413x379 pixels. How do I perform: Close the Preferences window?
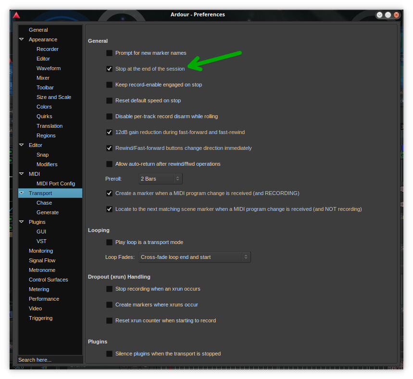click(397, 15)
